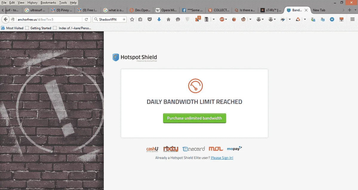Open a new tab with plus button

[350, 10]
